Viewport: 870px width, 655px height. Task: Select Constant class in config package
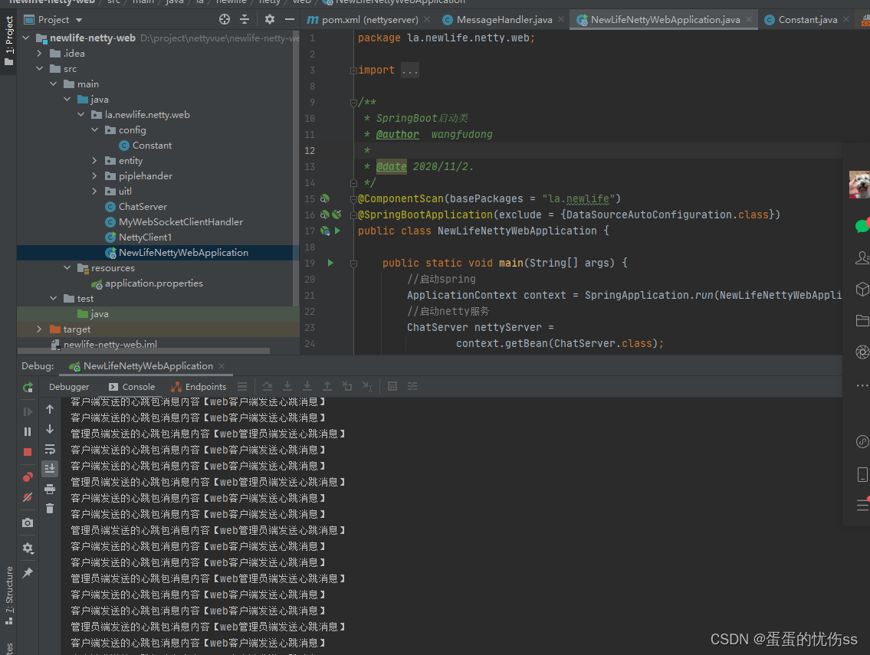(152, 146)
